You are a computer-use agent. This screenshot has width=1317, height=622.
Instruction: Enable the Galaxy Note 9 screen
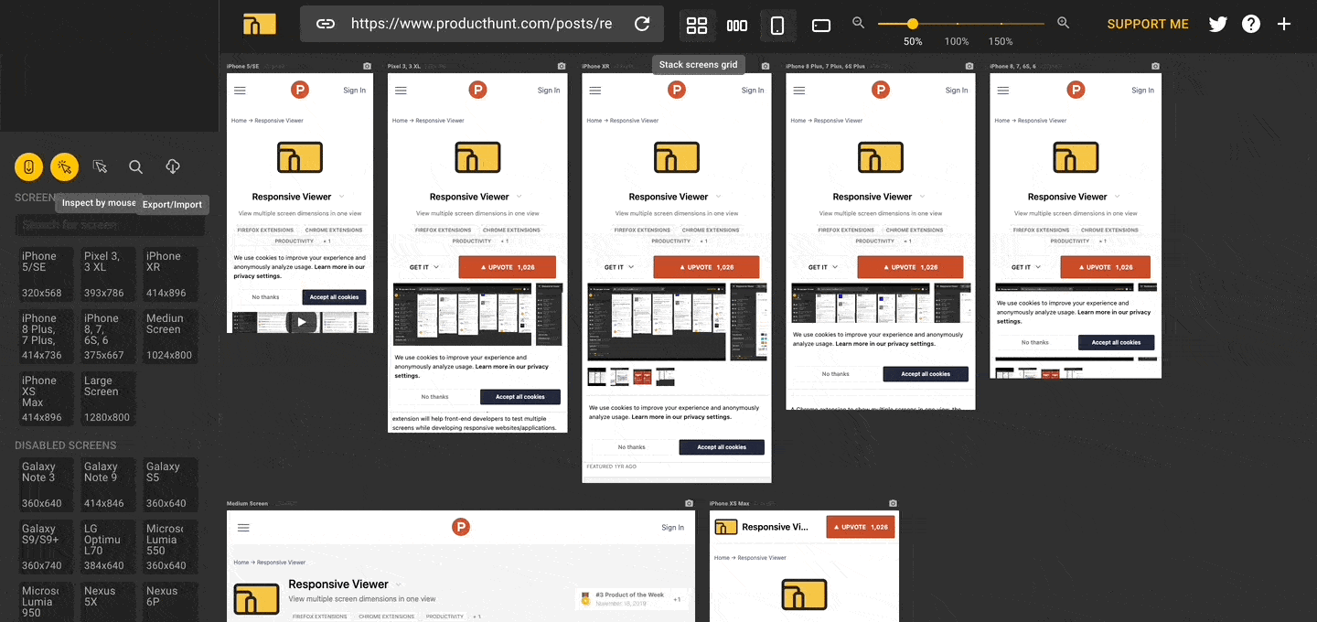pyautogui.click(x=107, y=485)
